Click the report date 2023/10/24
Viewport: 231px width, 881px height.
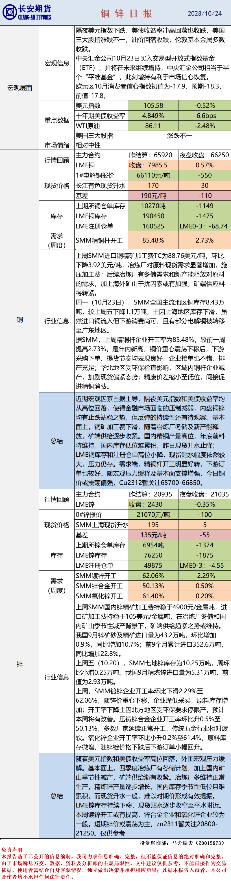click(x=204, y=13)
